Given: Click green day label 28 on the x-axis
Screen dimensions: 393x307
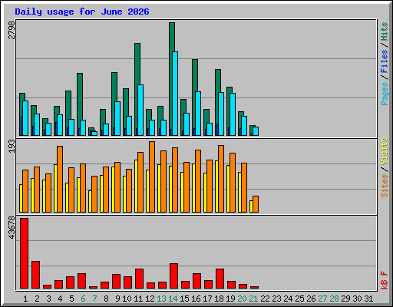Looking at the screenshot, I should 334,299.
